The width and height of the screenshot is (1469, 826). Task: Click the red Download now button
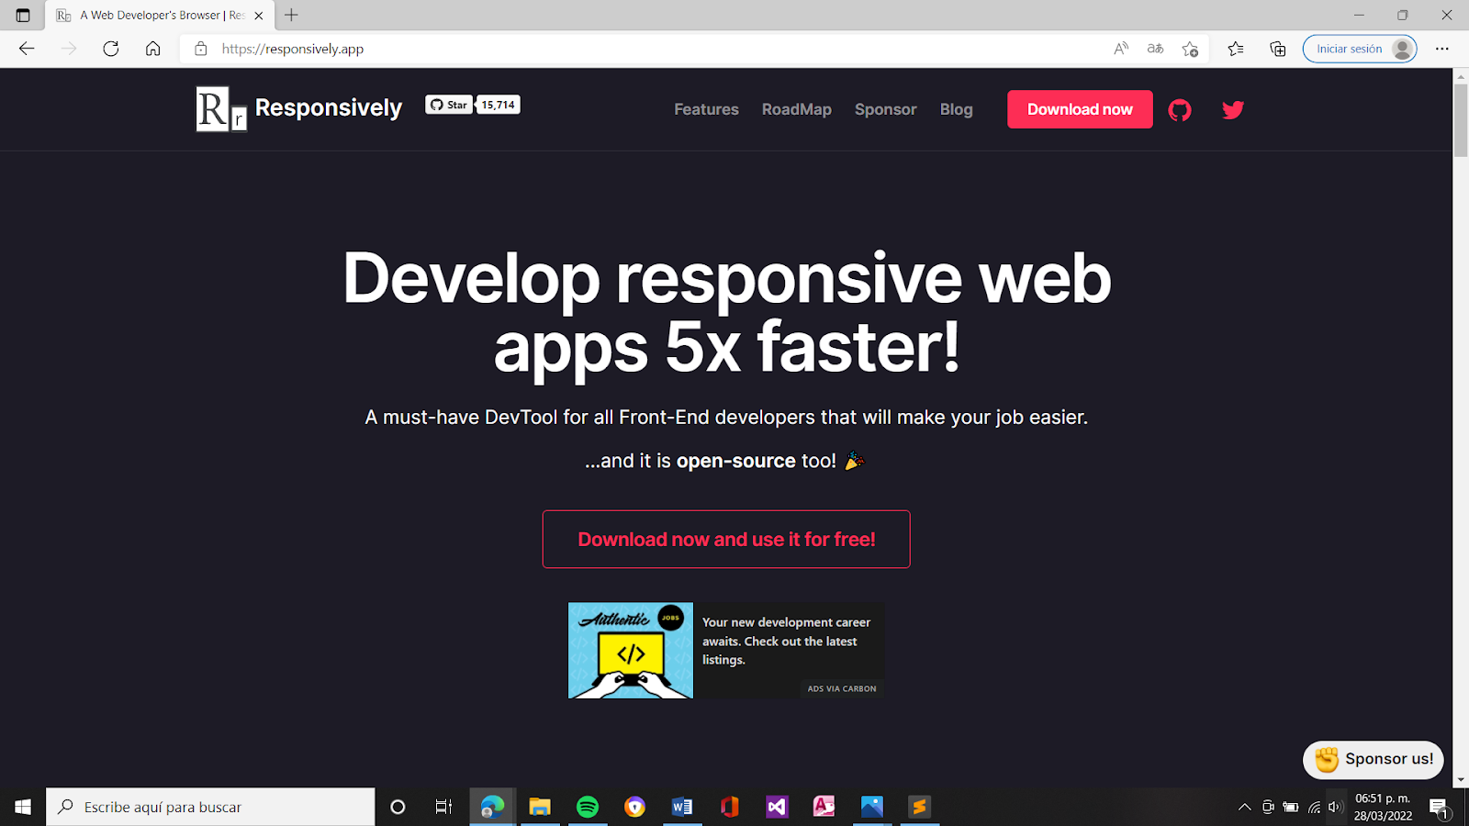click(1080, 109)
